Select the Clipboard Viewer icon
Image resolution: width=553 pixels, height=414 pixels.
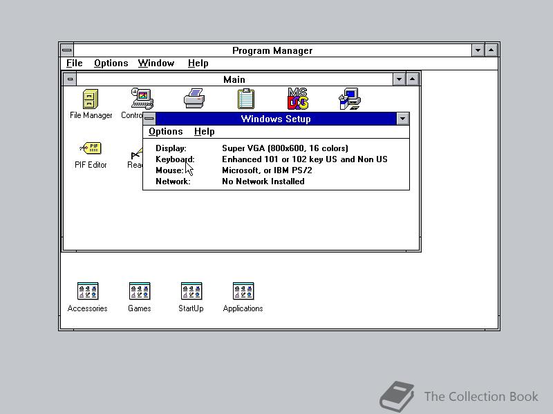click(x=246, y=99)
